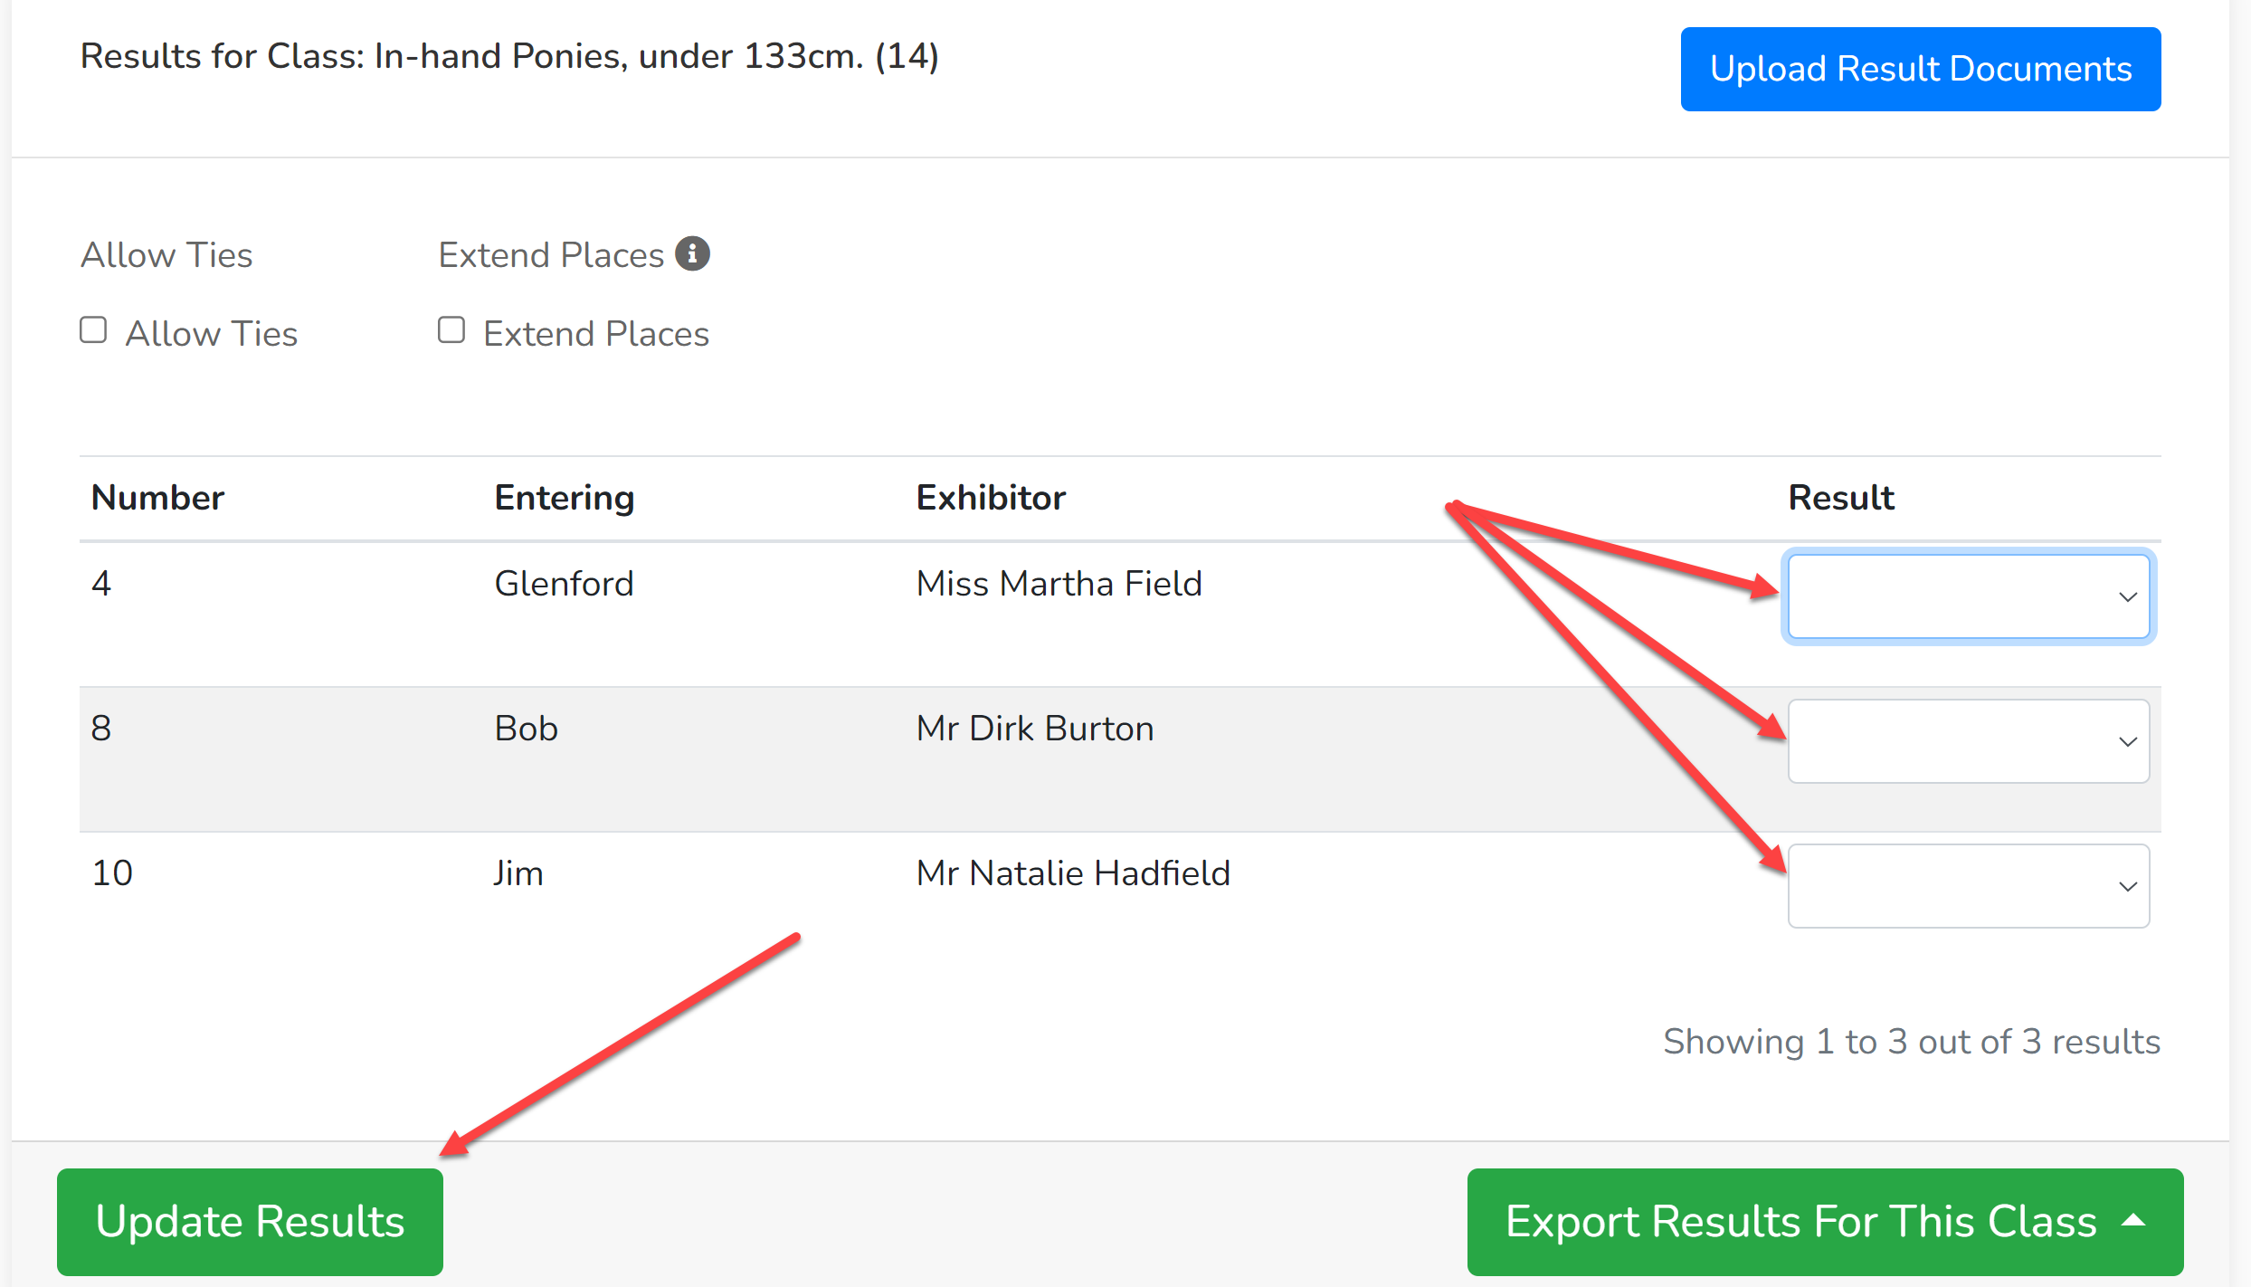Image resolution: width=2251 pixels, height=1287 pixels.
Task: Click chevron arrow in Glenford's result dropdown
Action: 2127,597
